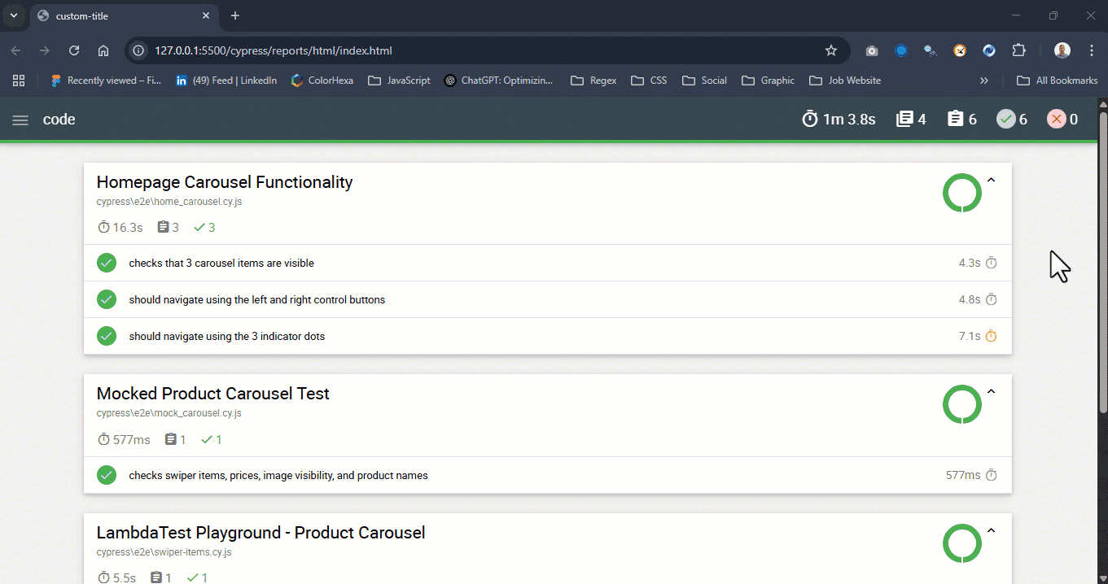Bookmark page with the star icon
The width and height of the screenshot is (1108, 584).
[x=830, y=50]
